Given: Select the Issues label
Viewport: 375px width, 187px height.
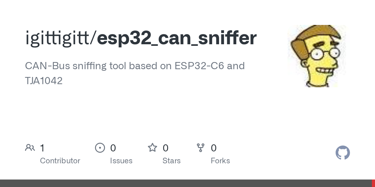Looking at the screenshot, I should click(x=121, y=161).
